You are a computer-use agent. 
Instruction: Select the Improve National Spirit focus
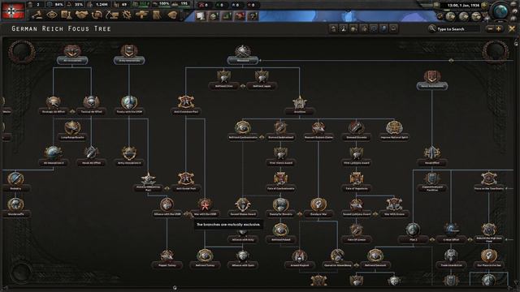(x=394, y=131)
